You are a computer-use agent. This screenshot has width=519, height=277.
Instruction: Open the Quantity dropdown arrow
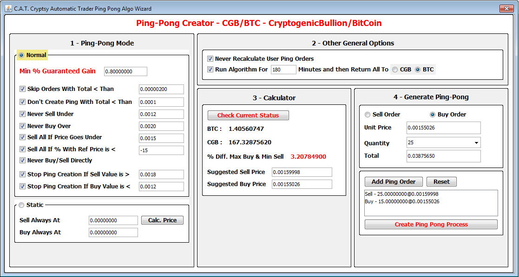476,143
